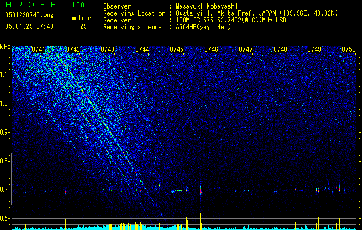Click the 0748 time marker
Screen dimensions: 362x230
tap(280, 49)
